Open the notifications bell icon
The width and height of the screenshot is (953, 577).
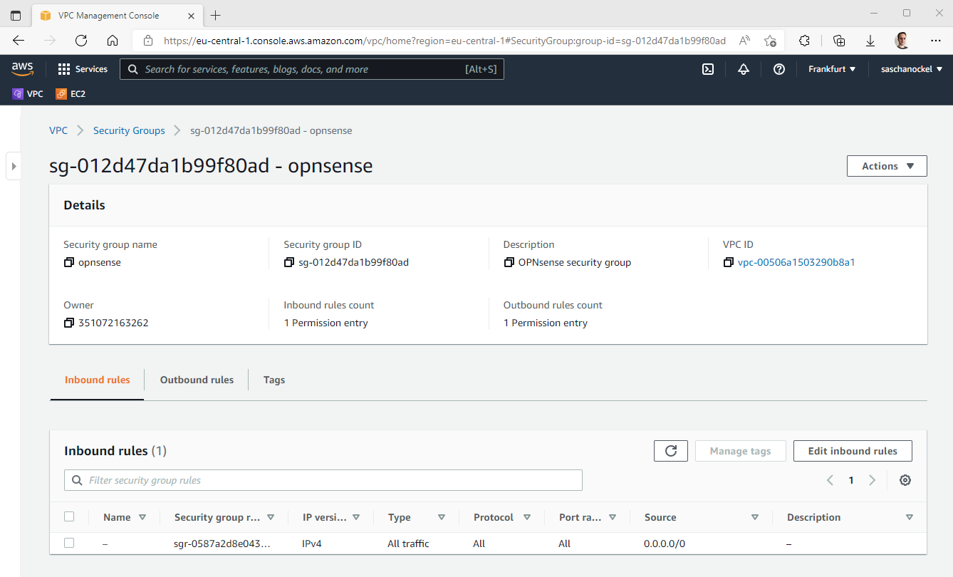744,69
